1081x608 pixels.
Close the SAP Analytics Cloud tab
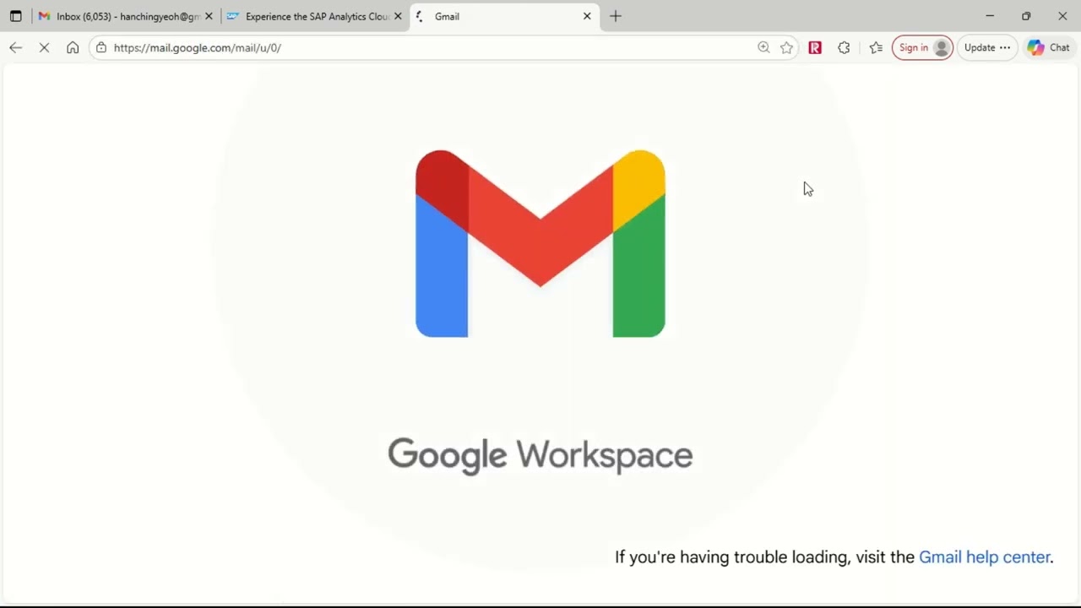click(398, 16)
